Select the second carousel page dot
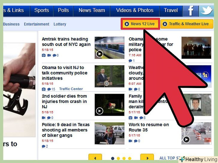218x163 pixels. click(x=118, y=158)
